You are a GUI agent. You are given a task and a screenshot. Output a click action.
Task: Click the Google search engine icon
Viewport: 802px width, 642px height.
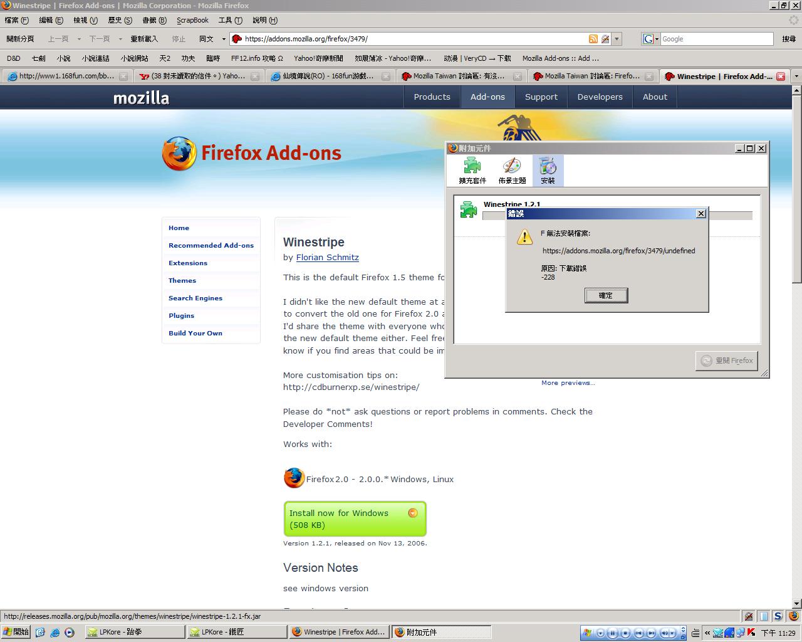click(x=648, y=39)
